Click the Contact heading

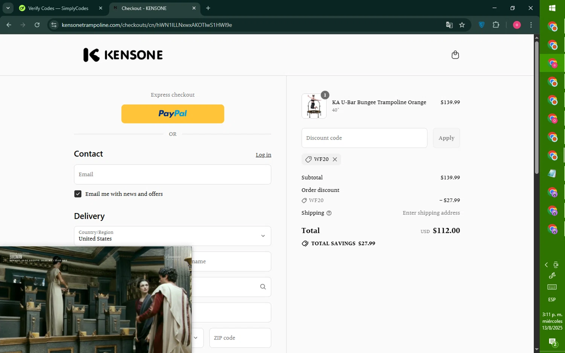(89, 154)
